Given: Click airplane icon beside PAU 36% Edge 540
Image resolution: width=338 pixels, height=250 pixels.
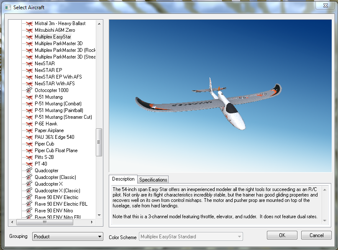Looking at the screenshot, I should 29,137.
